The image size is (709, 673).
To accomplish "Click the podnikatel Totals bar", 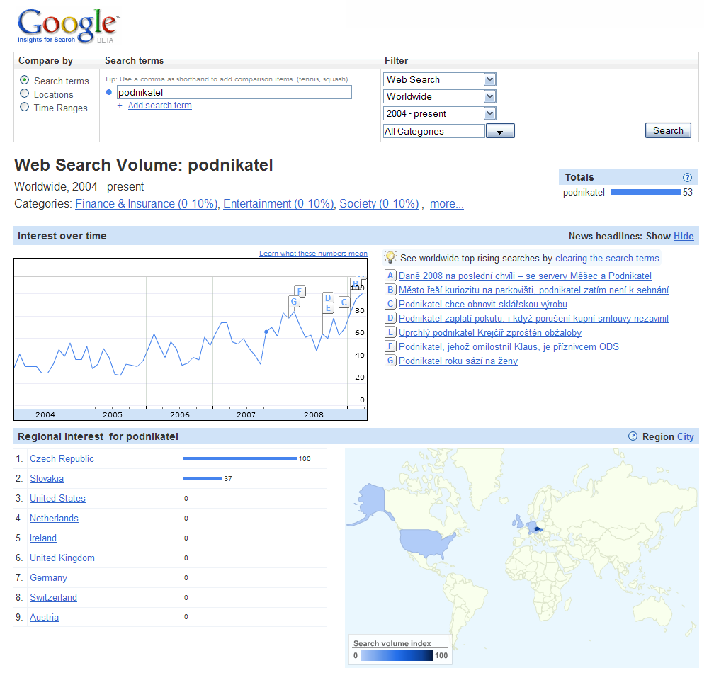I will pyautogui.click(x=646, y=192).
